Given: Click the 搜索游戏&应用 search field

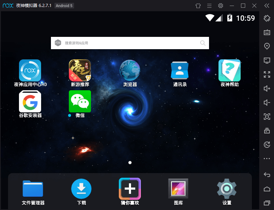Looking at the screenshot, I should point(130,43).
